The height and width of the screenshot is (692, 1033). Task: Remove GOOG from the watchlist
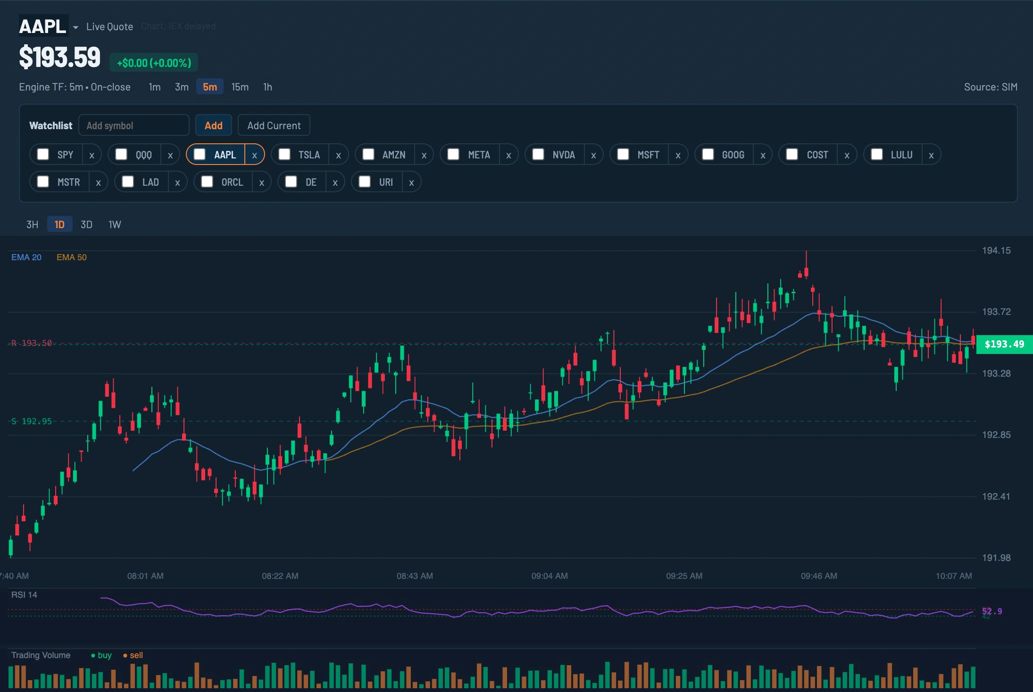(x=763, y=155)
